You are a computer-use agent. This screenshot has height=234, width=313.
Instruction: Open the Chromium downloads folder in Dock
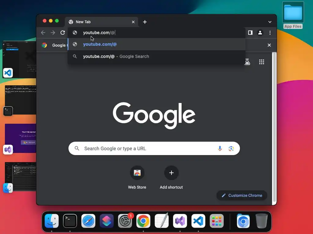coord(243,221)
